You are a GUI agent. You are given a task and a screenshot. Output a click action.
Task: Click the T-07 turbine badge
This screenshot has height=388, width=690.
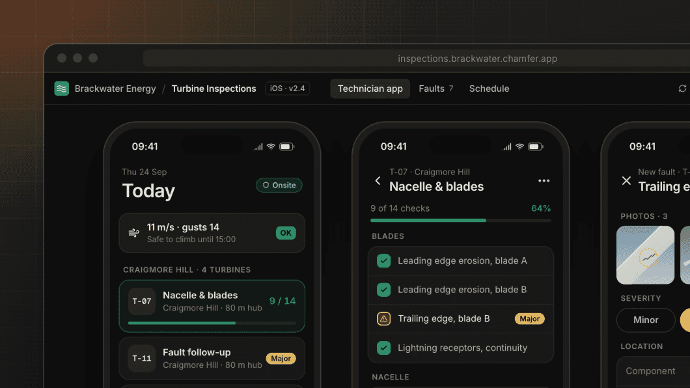[x=142, y=301]
